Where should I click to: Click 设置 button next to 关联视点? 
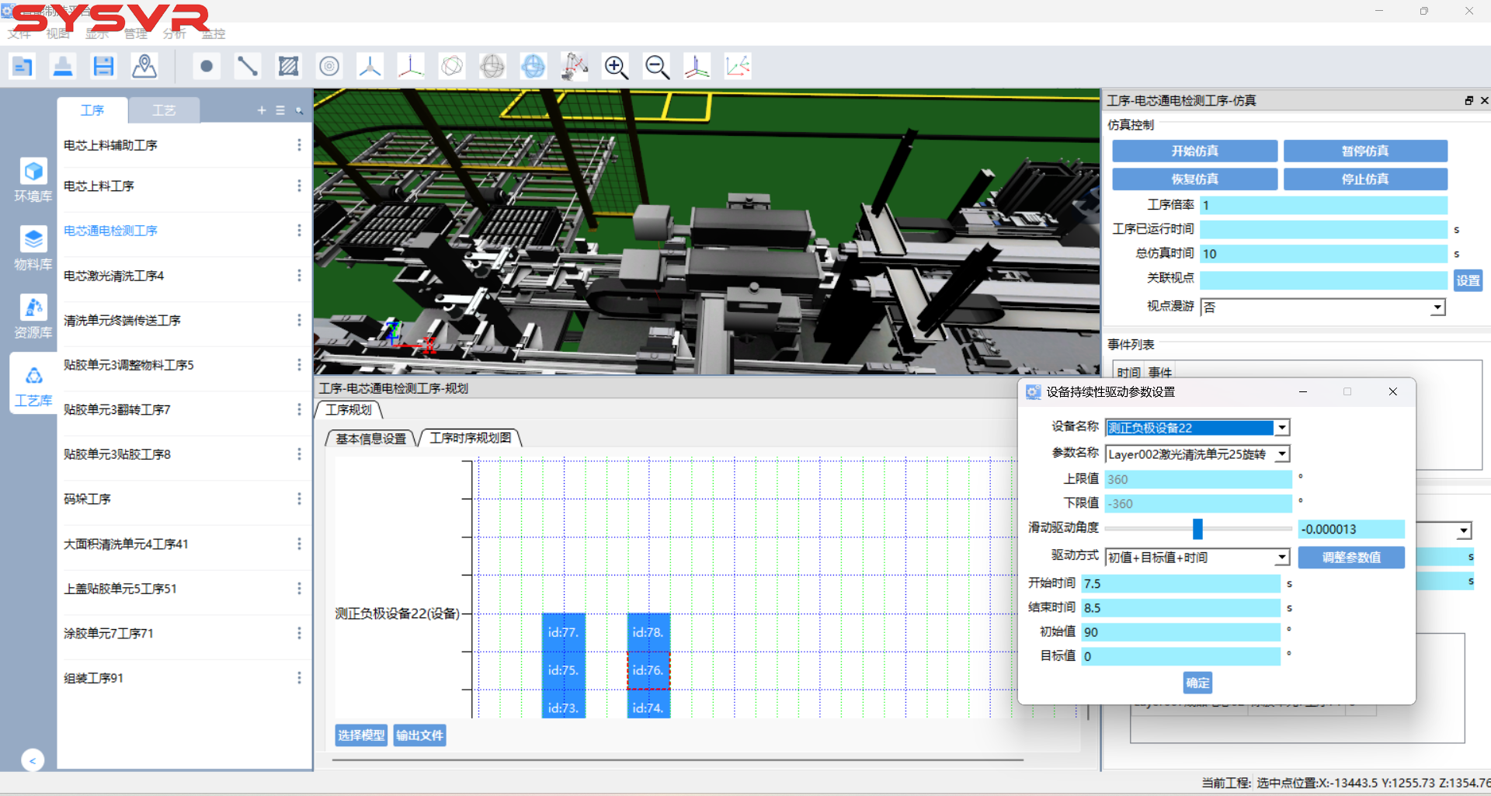(1468, 280)
